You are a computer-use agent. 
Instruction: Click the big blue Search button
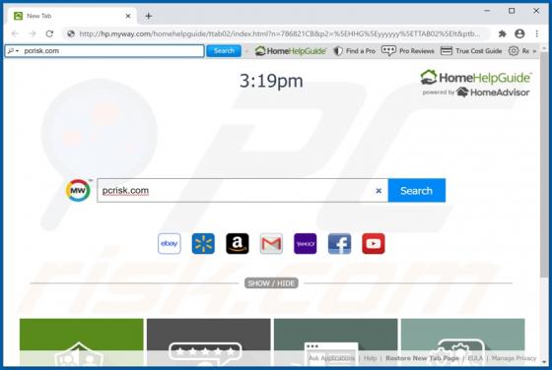pos(416,191)
